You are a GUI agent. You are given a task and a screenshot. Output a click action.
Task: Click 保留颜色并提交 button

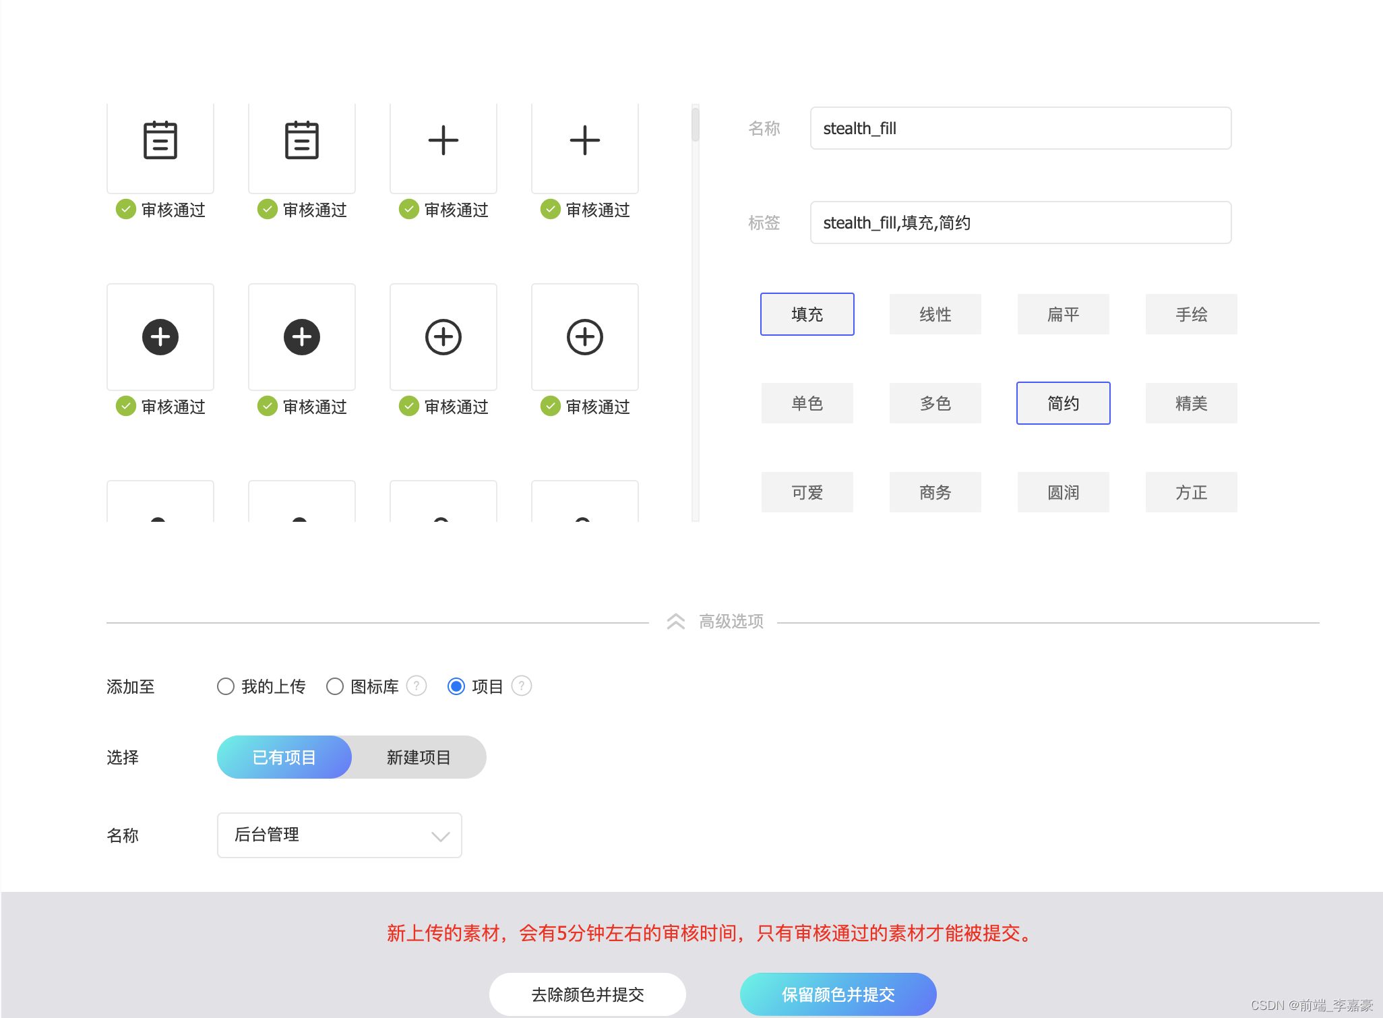pyautogui.click(x=838, y=994)
